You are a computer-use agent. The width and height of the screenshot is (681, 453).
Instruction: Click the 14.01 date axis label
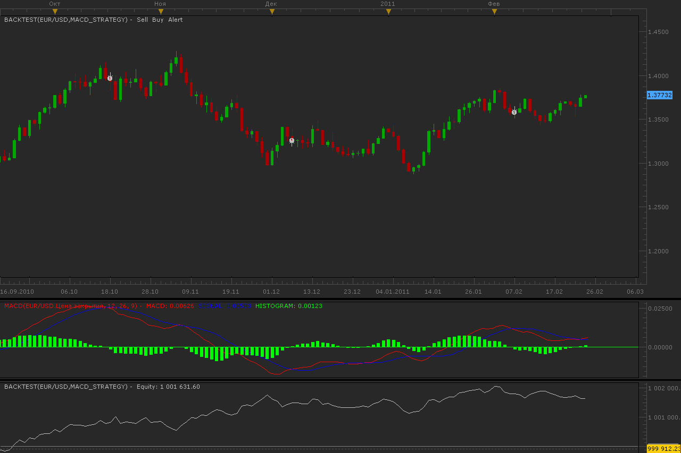coord(433,292)
